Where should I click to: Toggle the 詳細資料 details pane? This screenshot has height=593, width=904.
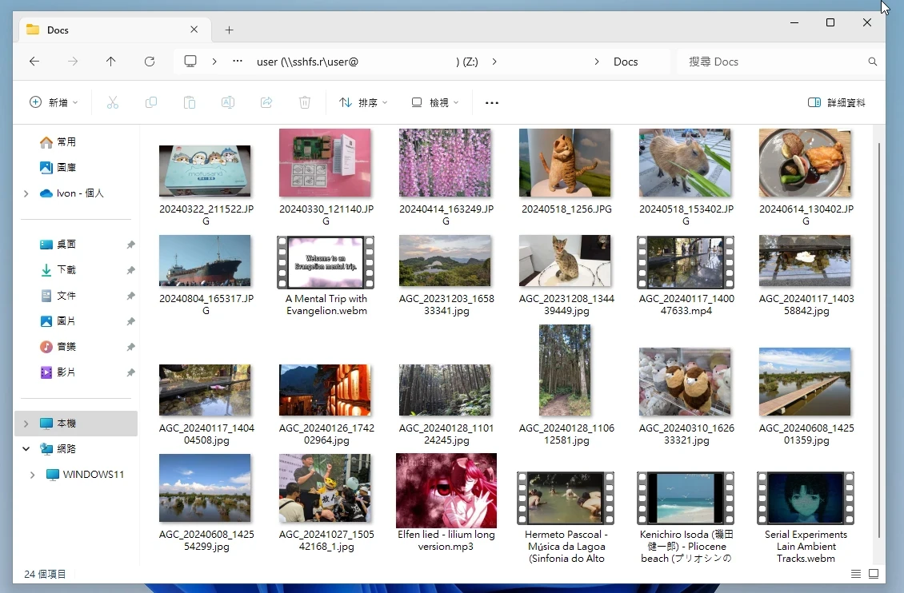pos(836,102)
